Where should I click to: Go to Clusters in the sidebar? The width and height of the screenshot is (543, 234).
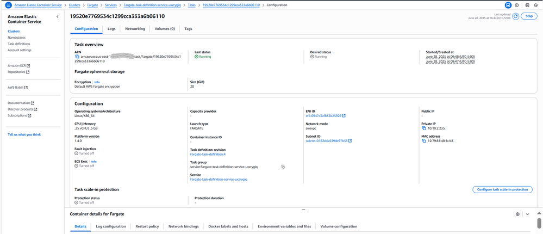14,31
